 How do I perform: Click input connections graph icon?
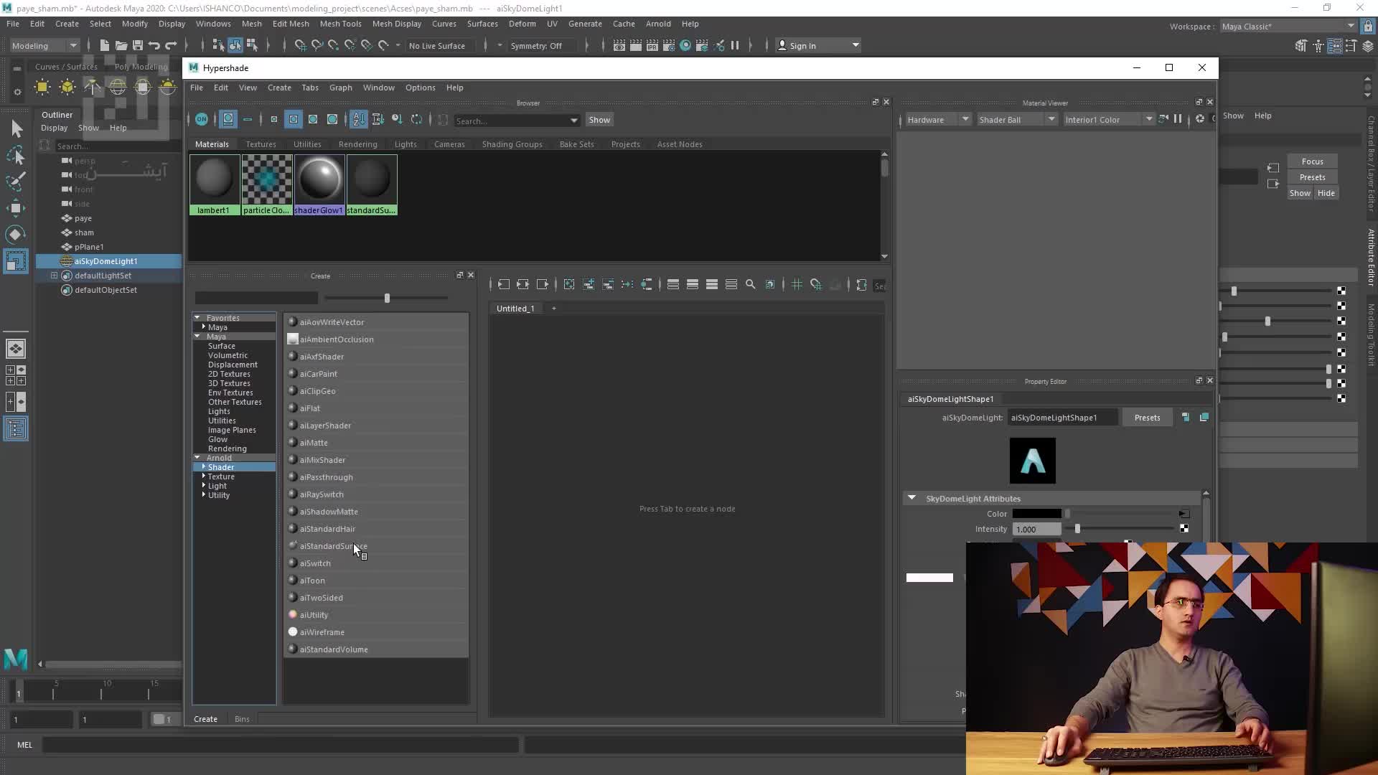pyautogui.click(x=504, y=285)
